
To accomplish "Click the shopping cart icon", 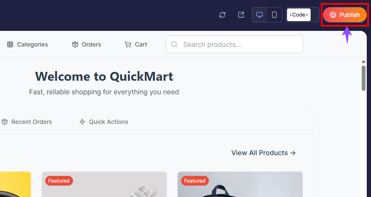I will click(x=128, y=44).
